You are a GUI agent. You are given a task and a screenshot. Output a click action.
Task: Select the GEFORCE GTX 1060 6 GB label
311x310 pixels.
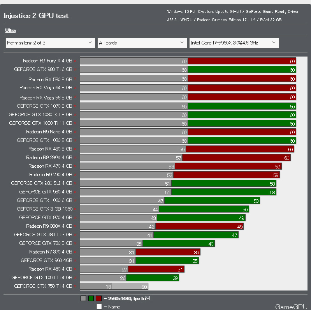tap(45, 200)
